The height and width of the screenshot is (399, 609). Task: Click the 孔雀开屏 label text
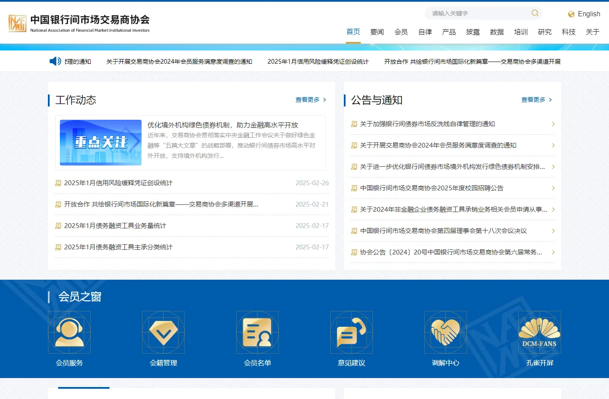coord(540,363)
